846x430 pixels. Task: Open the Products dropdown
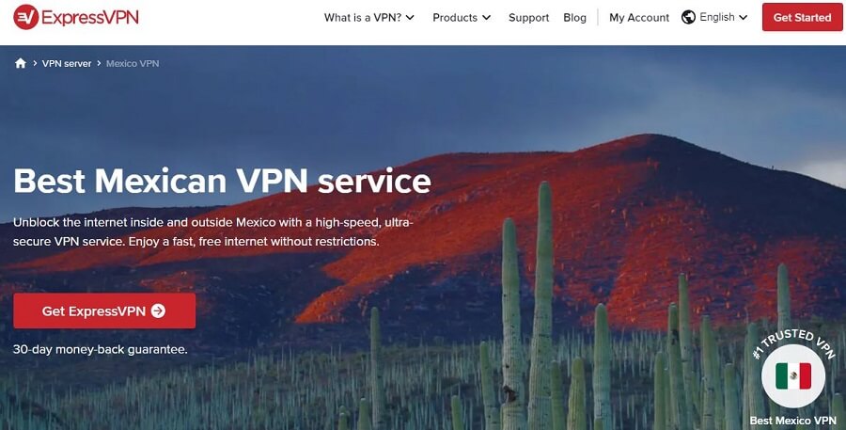coord(462,17)
